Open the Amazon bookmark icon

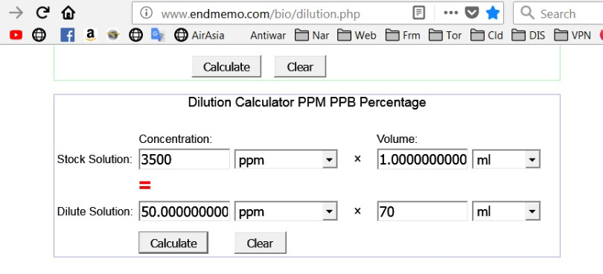pos(90,36)
